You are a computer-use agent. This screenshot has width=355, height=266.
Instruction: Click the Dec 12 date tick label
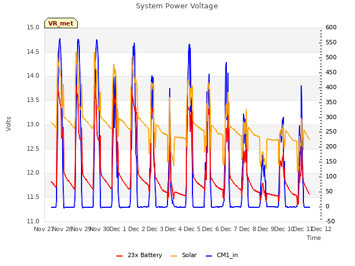pos(322,229)
